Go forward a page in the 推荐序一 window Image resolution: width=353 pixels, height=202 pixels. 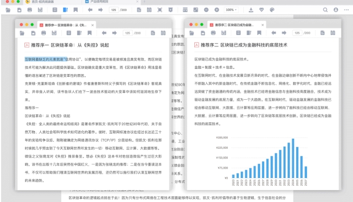tap(114, 33)
